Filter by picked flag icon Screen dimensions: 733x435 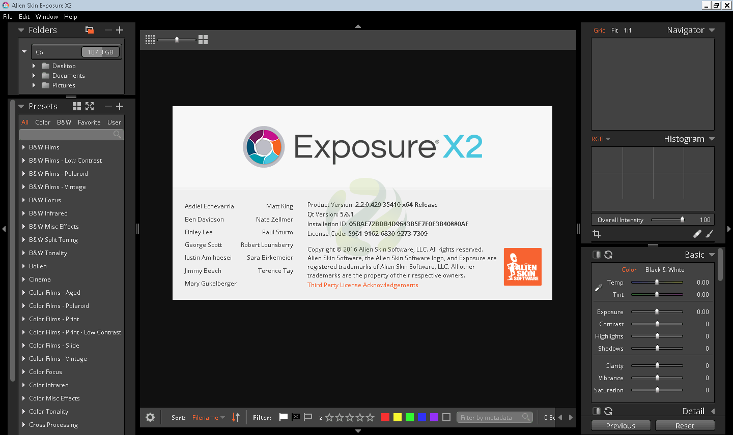(x=284, y=417)
